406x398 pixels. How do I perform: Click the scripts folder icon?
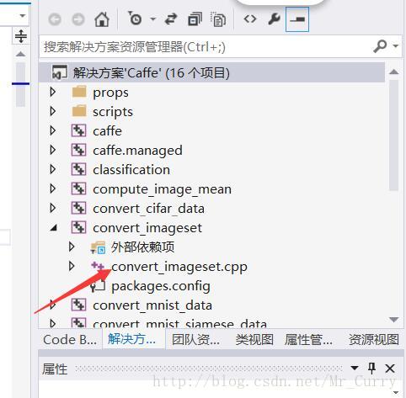point(79,111)
